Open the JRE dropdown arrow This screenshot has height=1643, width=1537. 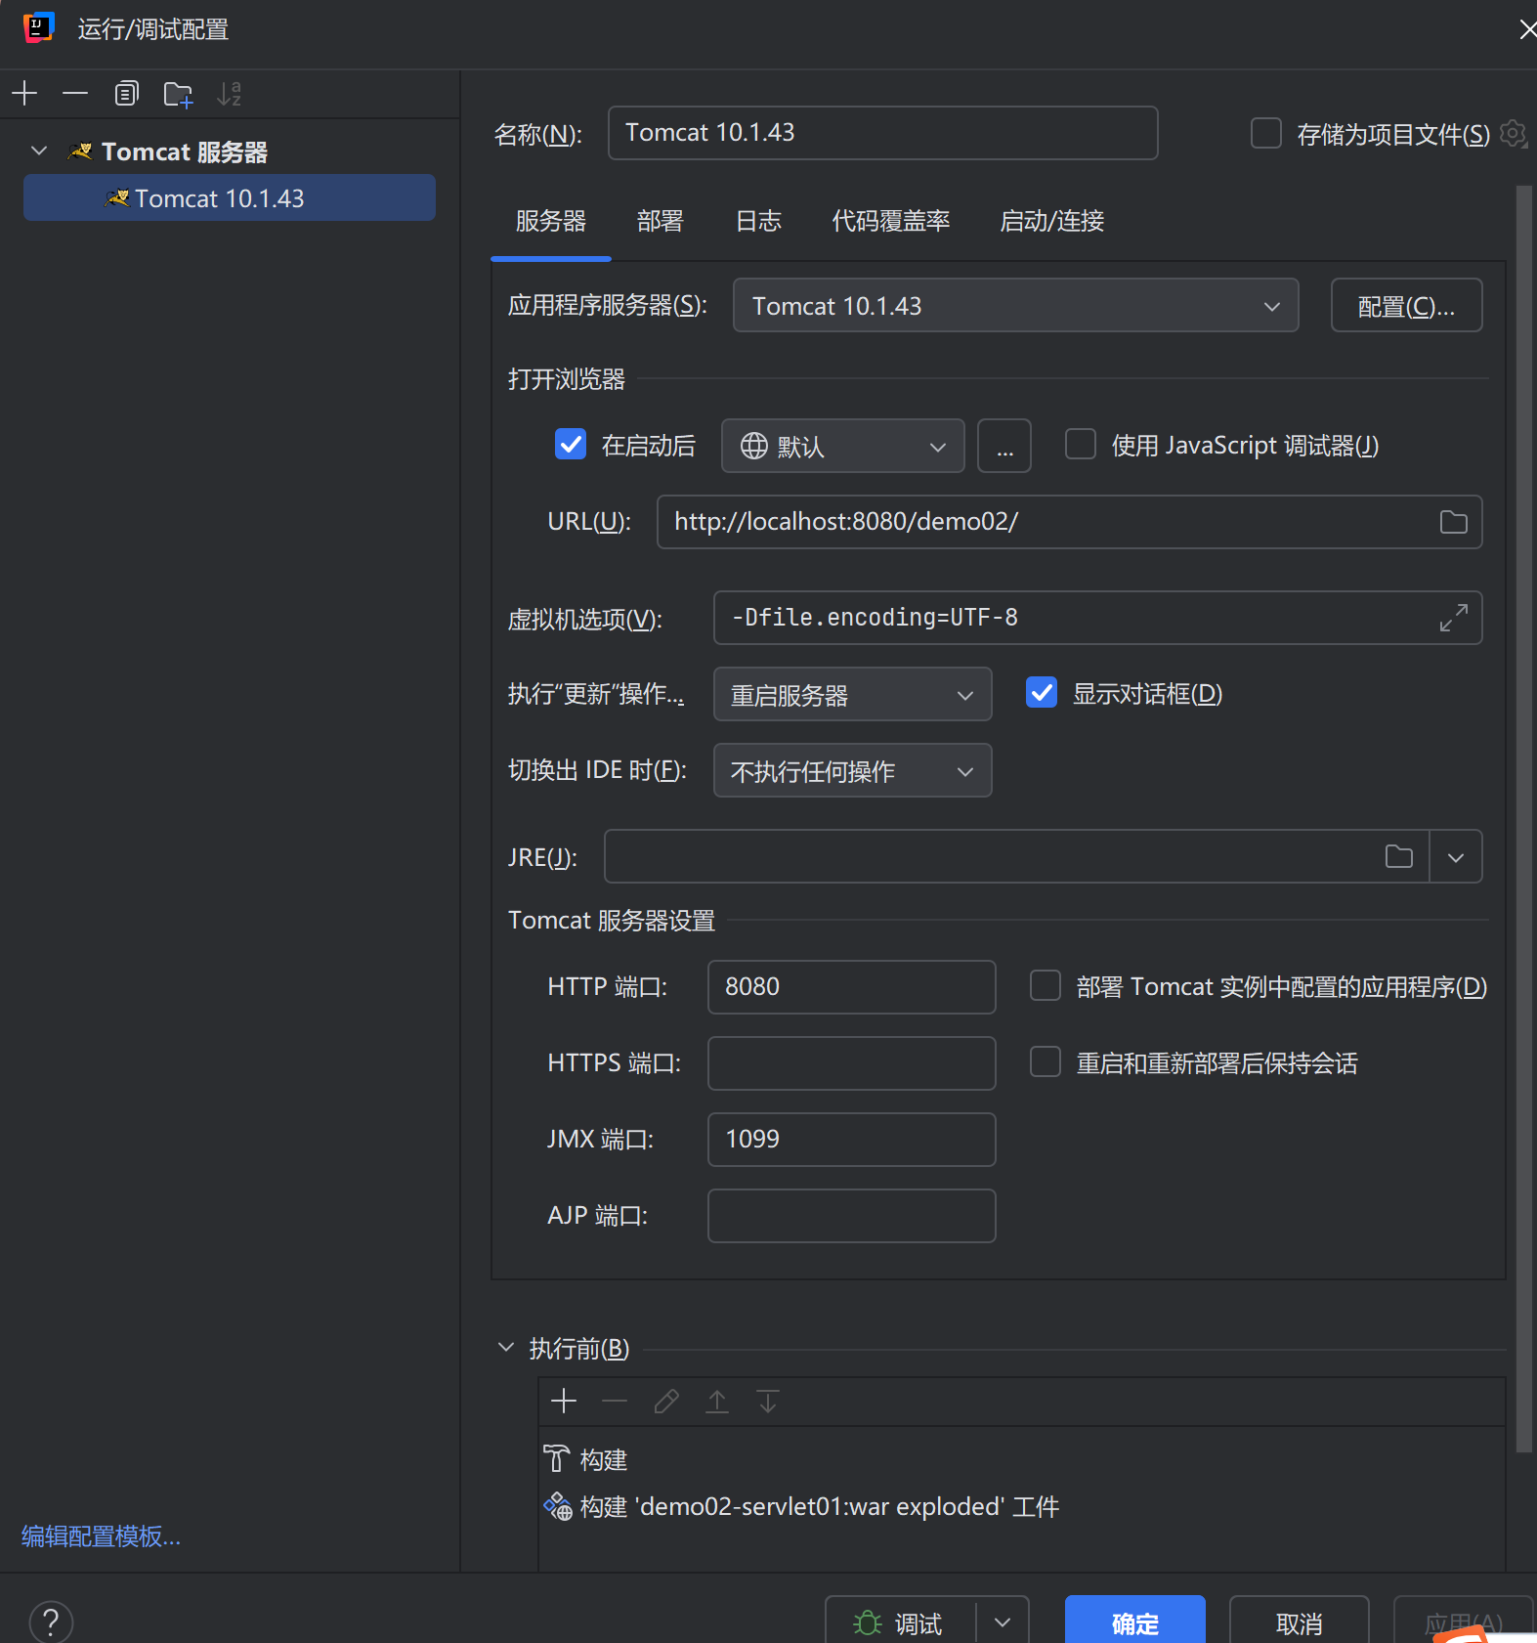click(1456, 857)
